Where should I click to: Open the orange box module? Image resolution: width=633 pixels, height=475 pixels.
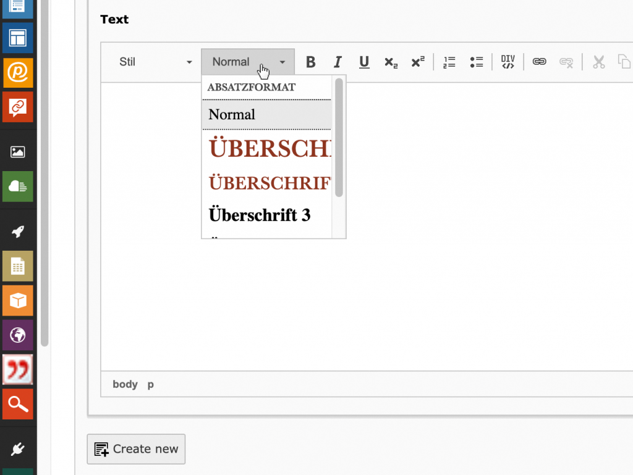pos(18,301)
